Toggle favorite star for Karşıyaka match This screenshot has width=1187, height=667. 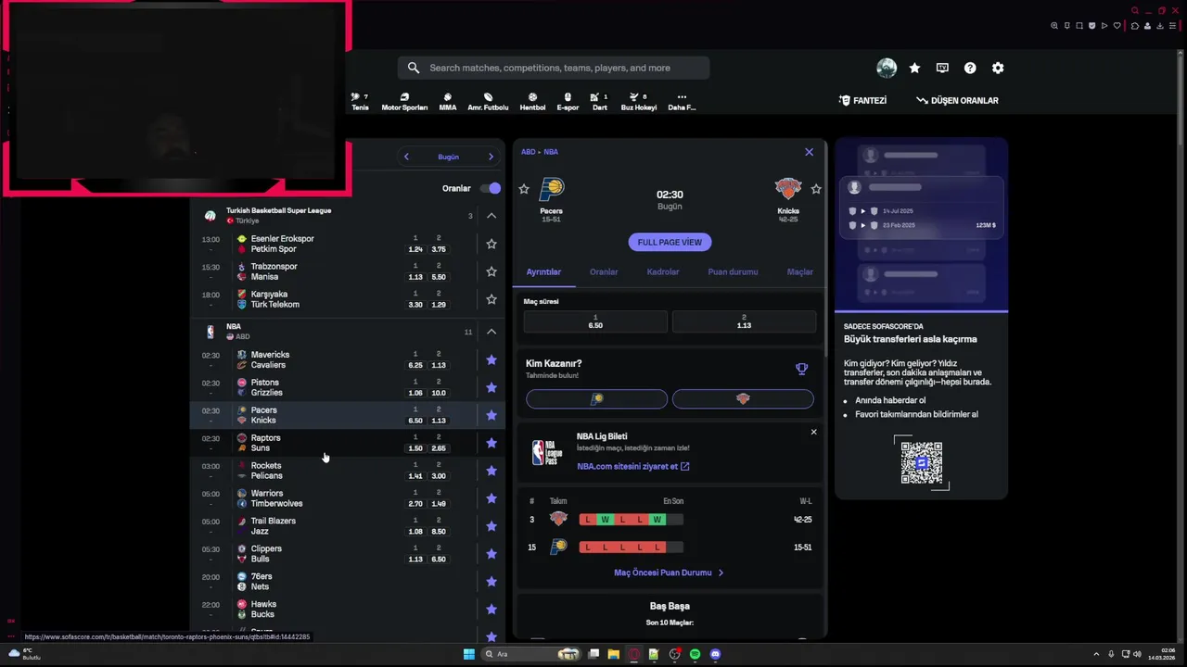pos(491,299)
